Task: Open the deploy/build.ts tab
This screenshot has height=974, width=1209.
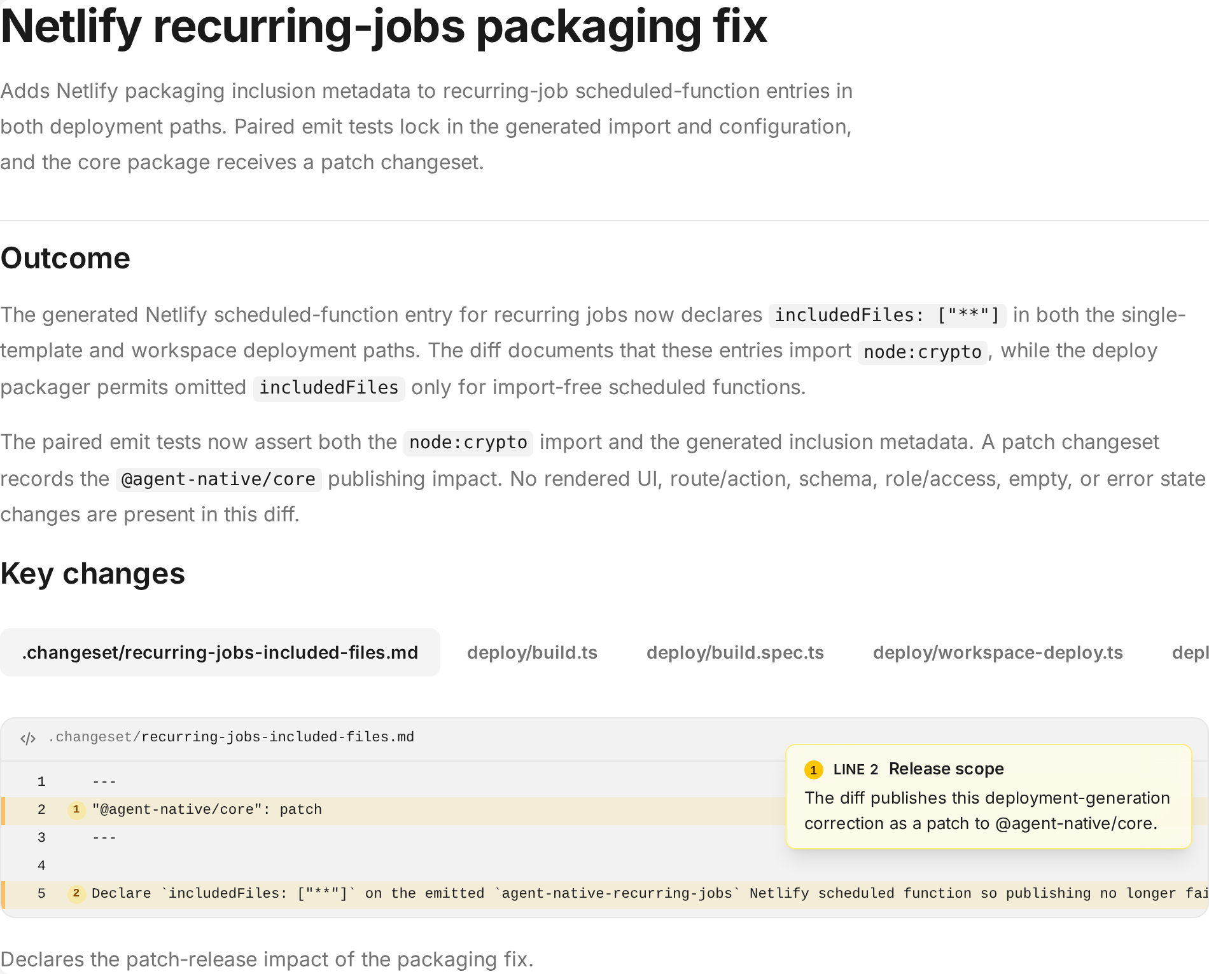Action: coord(532,652)
